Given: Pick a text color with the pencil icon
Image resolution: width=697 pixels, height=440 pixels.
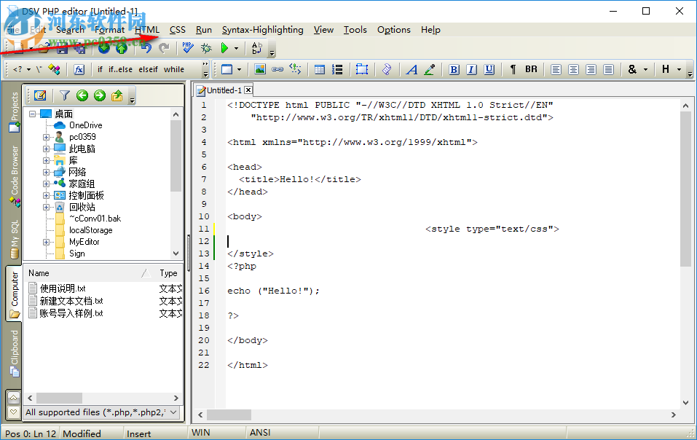Looking at the screenshot, I should click(x=428, y=69).
